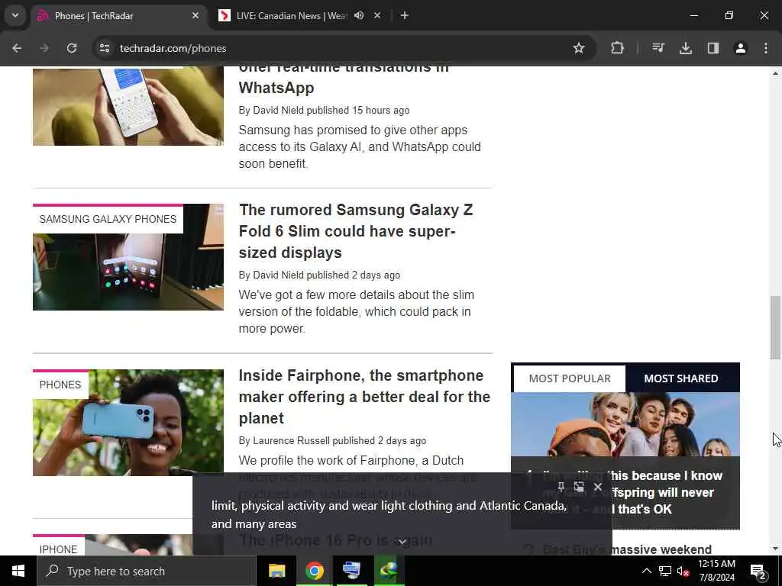Image resolution: width=782 pixels, height=586 pixels.
Task: Select the MOST POPULAR tab
Action: [570, 378]
